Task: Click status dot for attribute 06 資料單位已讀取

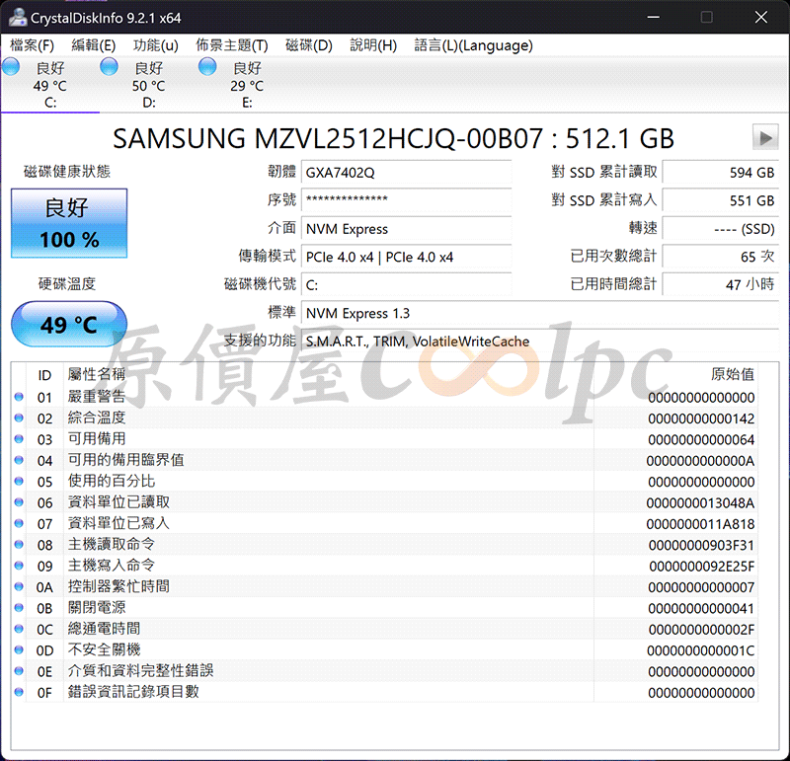Action: click(x=19, y=502)
